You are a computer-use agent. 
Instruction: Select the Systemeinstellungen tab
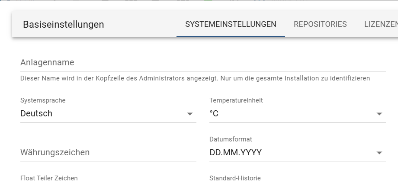(231, 24)
